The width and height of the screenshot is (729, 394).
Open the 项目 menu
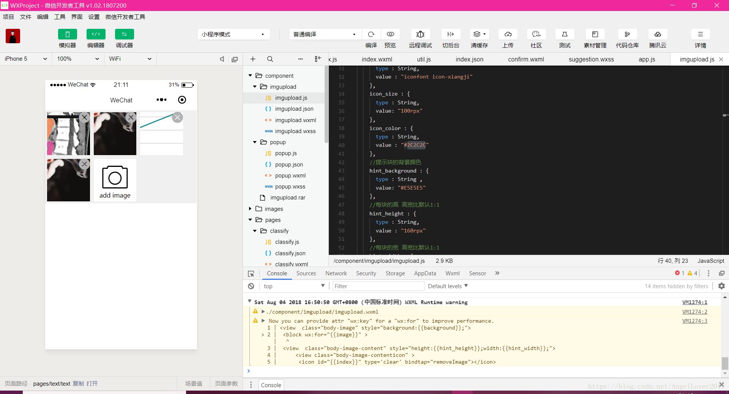coord(8,17)
